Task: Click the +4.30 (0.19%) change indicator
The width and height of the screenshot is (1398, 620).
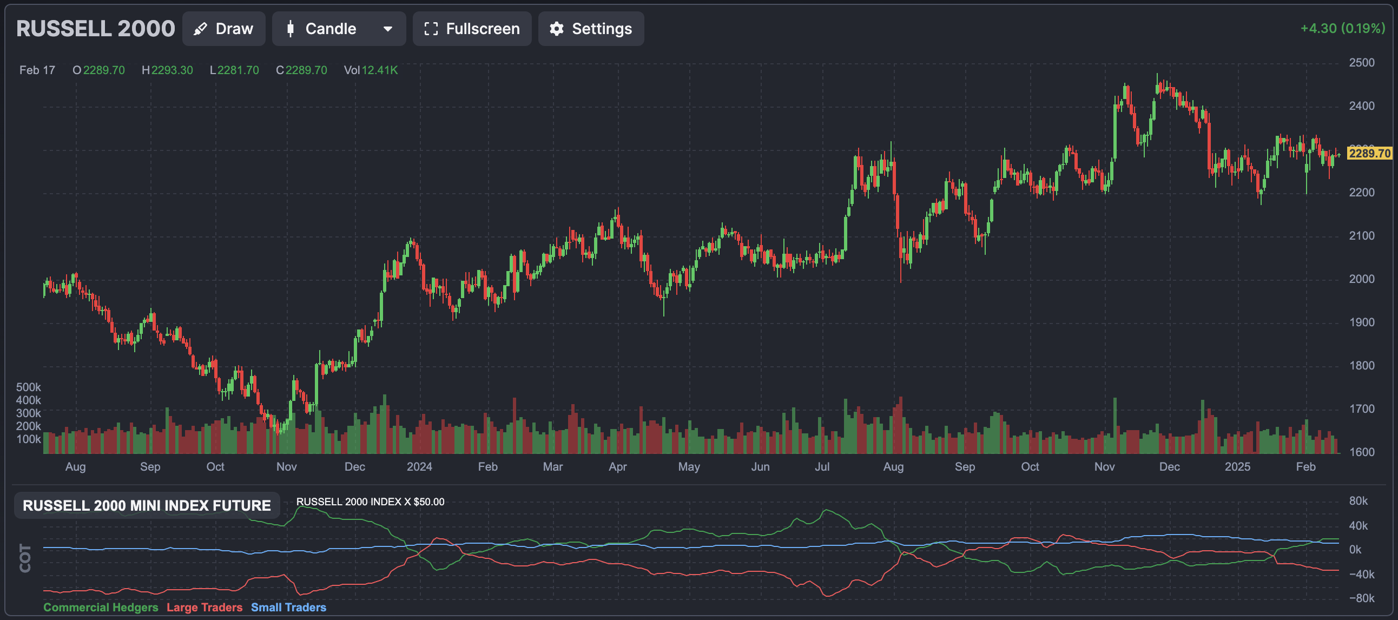Action: (x=1342, y=28)
